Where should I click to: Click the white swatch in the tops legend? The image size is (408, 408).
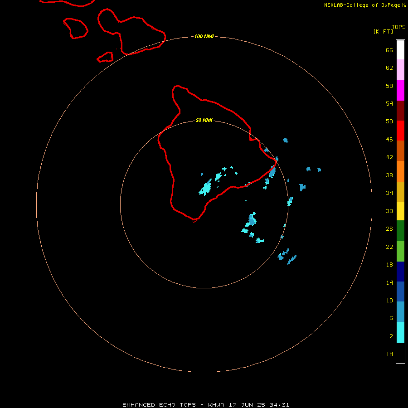coord(400,50)
